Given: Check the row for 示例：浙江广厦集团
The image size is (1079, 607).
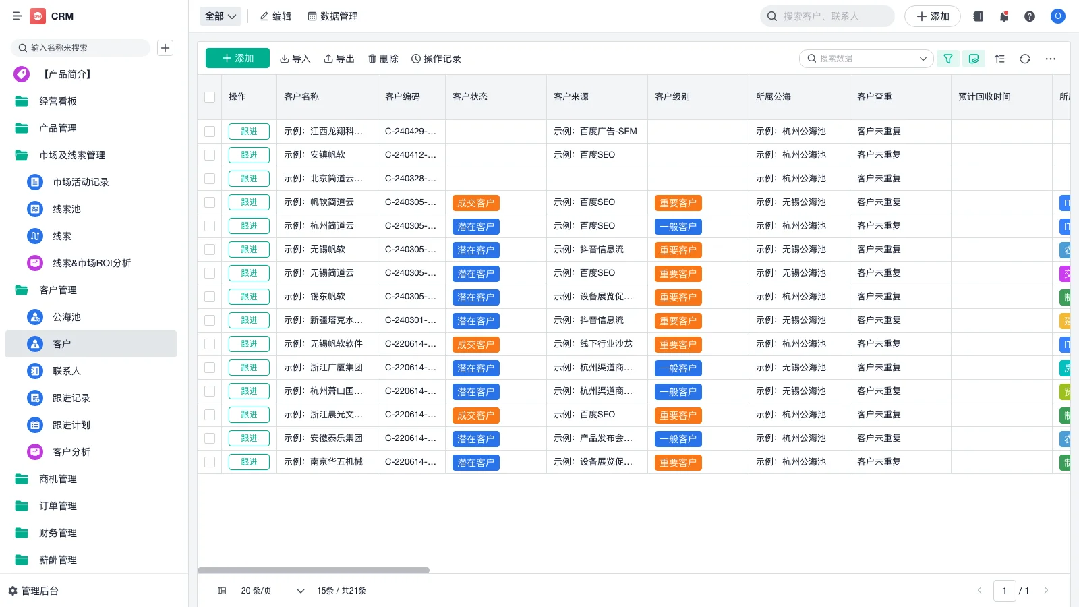Looking at the screenshot, I should coord(210,368).
